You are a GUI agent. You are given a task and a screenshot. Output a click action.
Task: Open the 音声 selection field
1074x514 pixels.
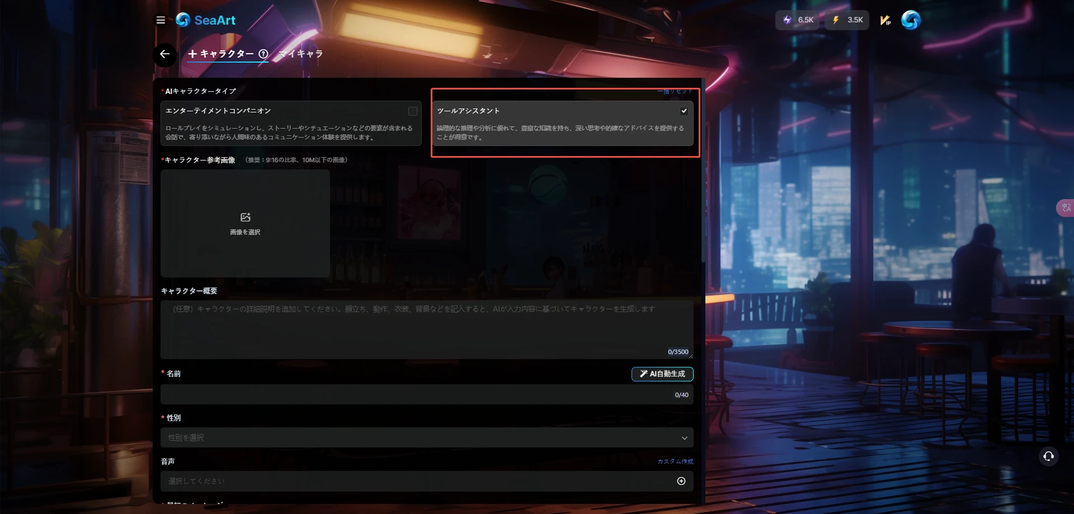pyautogui.click(x=420, y=481)
